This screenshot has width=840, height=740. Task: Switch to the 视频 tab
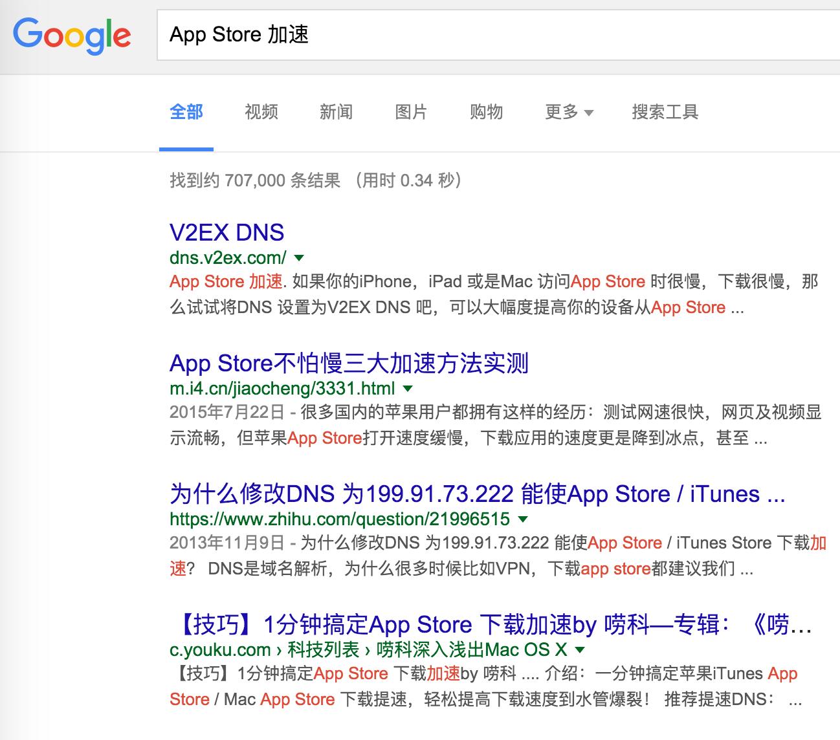(x=260, y=112)
